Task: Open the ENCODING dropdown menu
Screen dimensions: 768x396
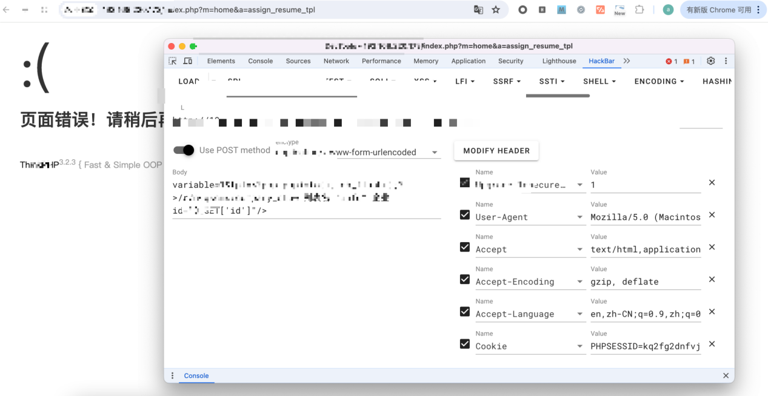Action: 659,81
